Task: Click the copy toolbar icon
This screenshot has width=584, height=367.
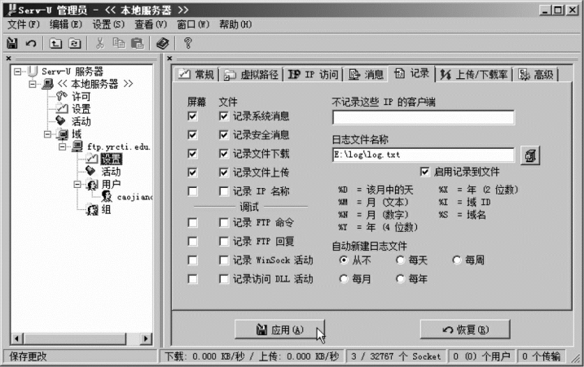Action: (119, 43)
